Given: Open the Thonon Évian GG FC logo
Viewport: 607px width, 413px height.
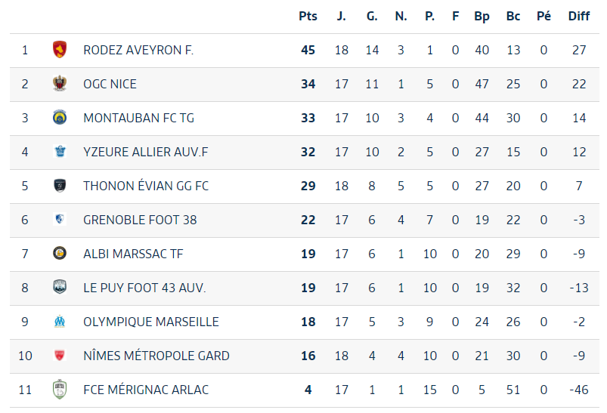Looking at the screenshot, I should point(60,186).
